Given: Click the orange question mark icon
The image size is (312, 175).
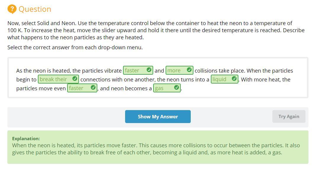Looking at the screenshot, I should 12,9.
